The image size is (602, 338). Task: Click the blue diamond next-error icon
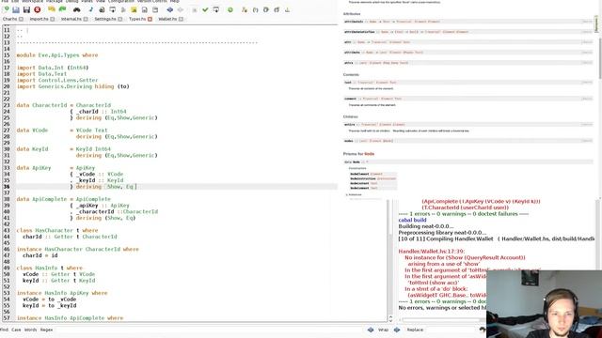click(x=169, y=9)
